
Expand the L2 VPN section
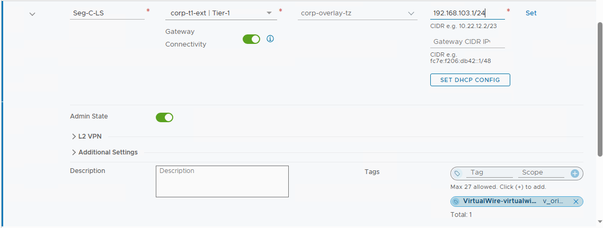(89, 136)
